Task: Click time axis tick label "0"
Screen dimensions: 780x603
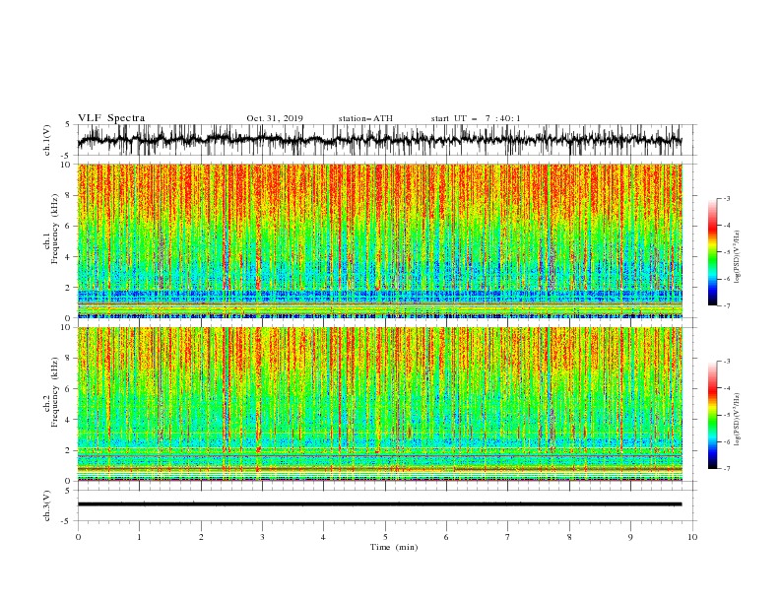Action: click(x=78, y=537)
